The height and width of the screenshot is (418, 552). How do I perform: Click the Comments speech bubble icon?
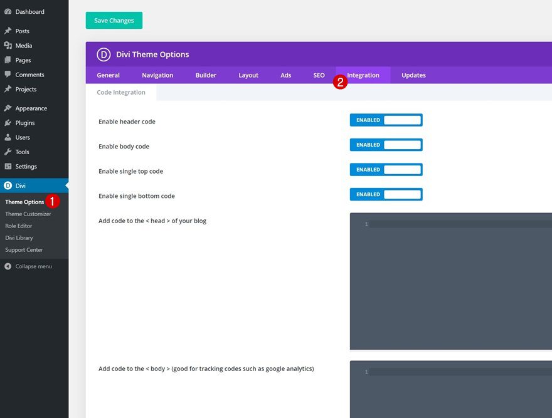pyautogui.click(x=8, y=75)
